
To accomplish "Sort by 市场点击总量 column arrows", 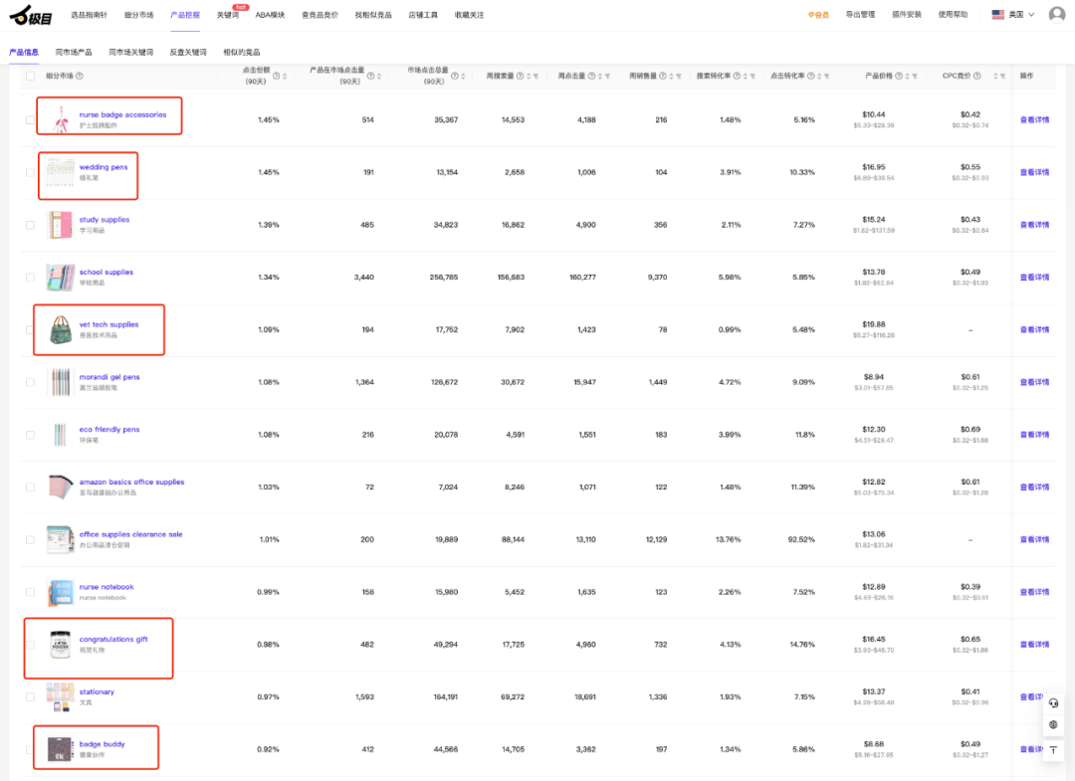I will (464, 76).
